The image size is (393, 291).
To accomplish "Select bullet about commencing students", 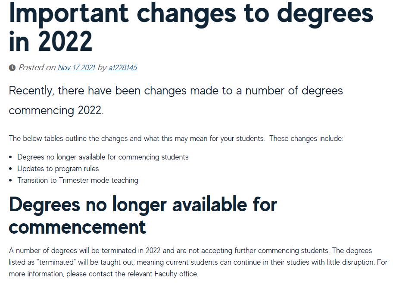I will [103, 157].
